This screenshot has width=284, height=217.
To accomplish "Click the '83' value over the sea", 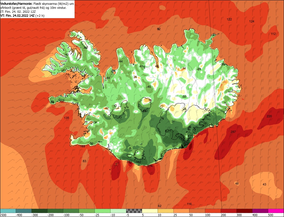I will coord(84,161).
